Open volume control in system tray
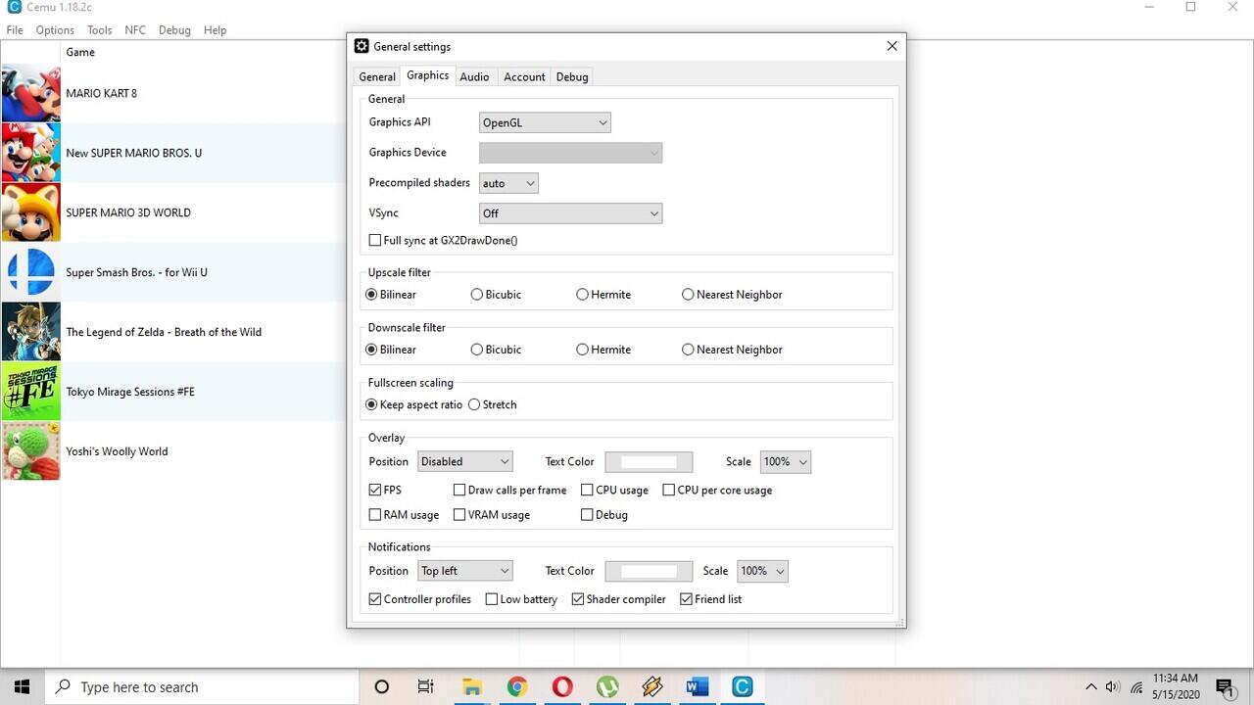The height and width of the screenshot is (705, 1254). (1112, 686)
